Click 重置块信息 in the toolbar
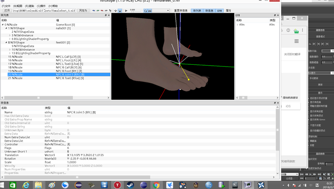 pyautogui.click(x=181, y=11)
